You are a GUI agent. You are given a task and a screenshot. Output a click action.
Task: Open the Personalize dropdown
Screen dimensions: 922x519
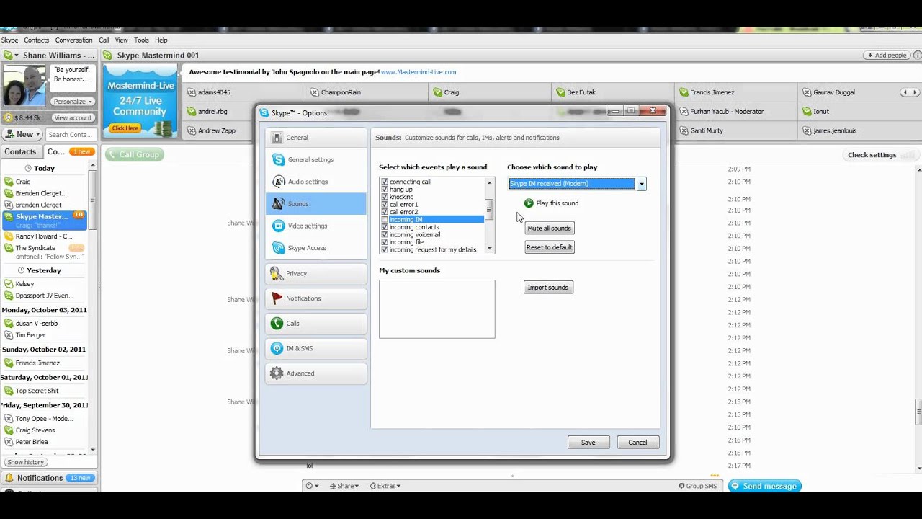click(x=73, y=102)
